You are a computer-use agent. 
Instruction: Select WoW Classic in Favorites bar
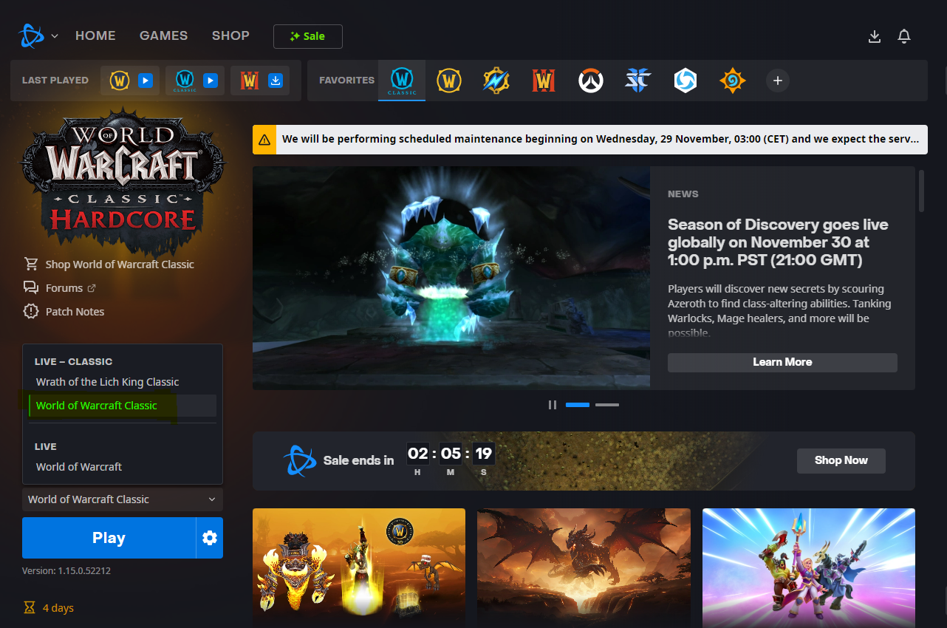coord(402,80)
